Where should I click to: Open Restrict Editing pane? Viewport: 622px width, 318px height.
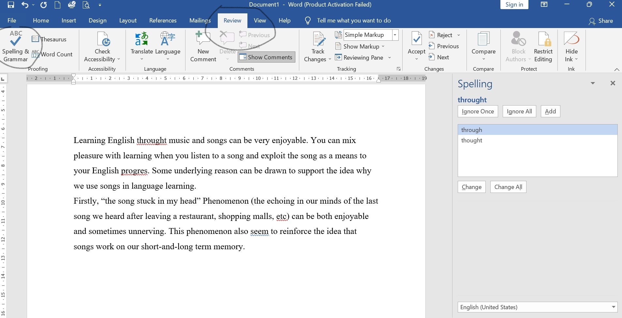543,46
